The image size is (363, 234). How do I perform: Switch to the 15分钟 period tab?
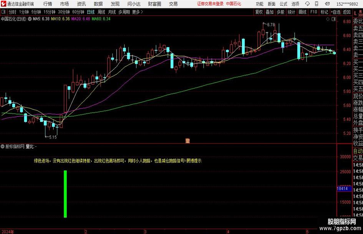pyautogui.click(x=50, y=12)
